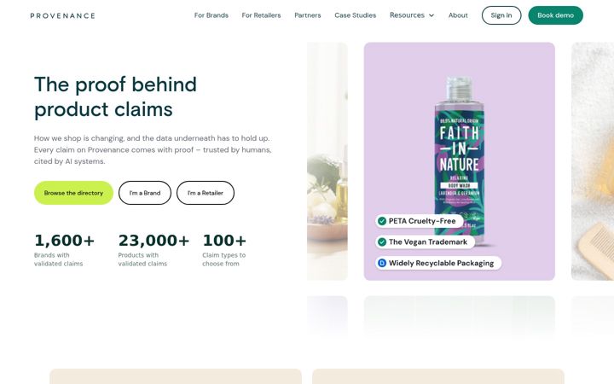
Task: Open the For Brands page
Action: point(211,15)
